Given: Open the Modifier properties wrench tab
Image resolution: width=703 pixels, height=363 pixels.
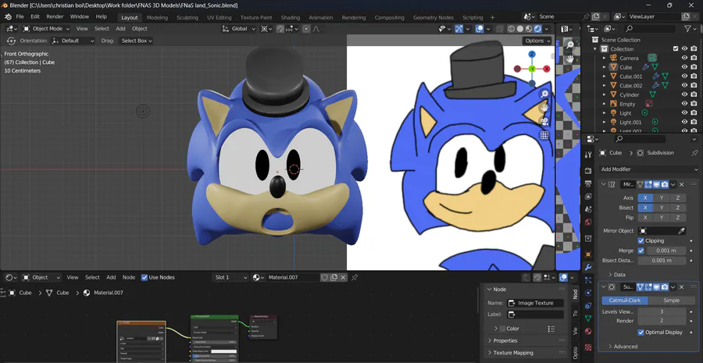Looking at the screenshot, I should click(588, 267).
